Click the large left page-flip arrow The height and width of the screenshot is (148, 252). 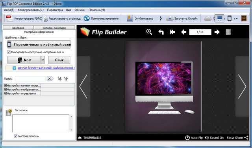pos(83,86)
